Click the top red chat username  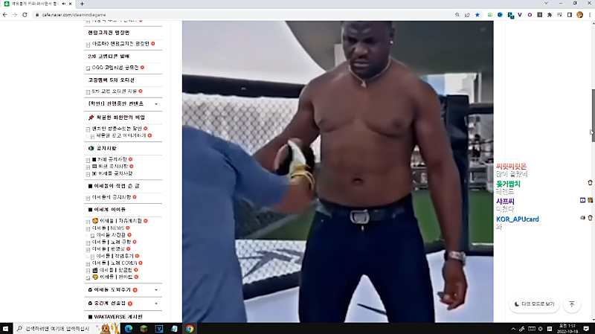point(511,166)
